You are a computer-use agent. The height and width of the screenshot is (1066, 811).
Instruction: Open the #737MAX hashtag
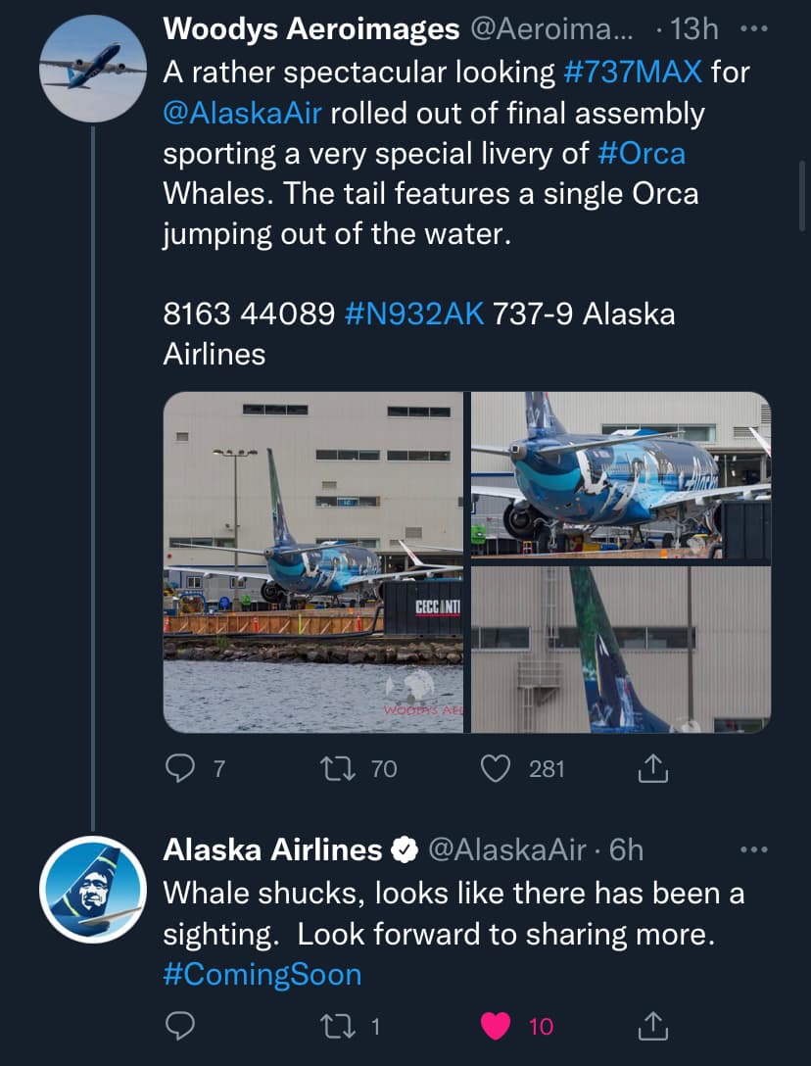pos(634,72)
